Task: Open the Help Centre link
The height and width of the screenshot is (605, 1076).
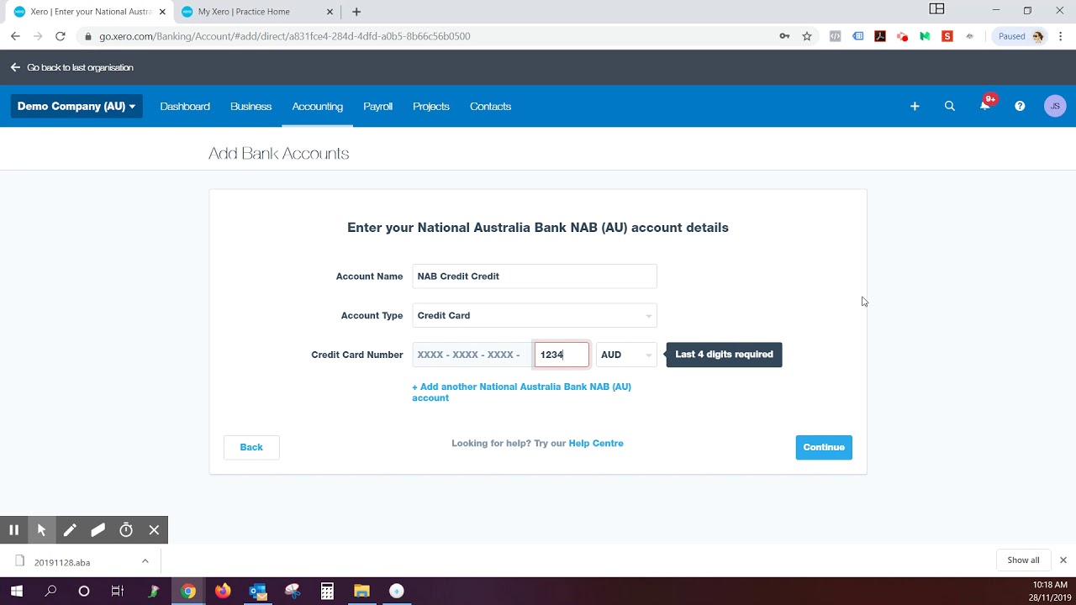Action: tap(596, 444)
